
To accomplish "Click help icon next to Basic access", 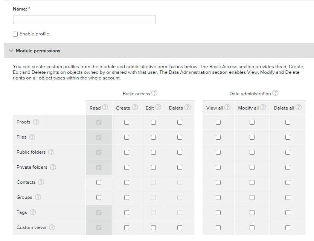I will (154, 93).
